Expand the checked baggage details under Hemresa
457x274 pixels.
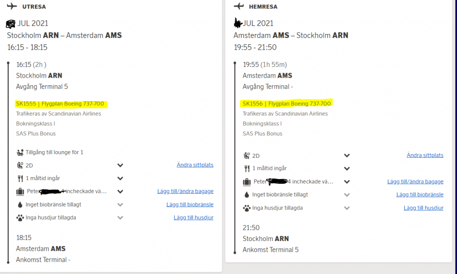(347, 182)
